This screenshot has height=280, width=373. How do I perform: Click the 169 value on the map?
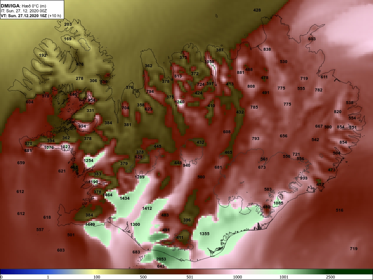click(x=68, y=39)
